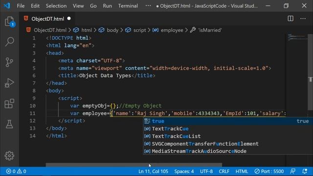Change indentation via Spaces: 4
This screenshot has width=313, height=176.
[x=184, y=171]
